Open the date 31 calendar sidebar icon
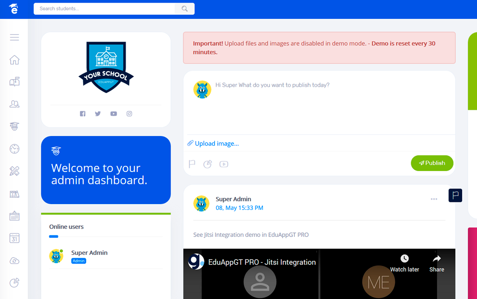Viewport: 477px width, 299px height. point(14,238)
